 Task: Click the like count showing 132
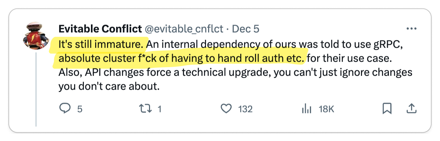pos(245,109)
